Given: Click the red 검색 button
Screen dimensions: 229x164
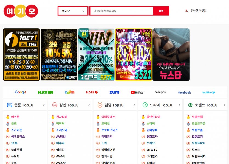Looking at the screenshot, I should tap(161, 11).
